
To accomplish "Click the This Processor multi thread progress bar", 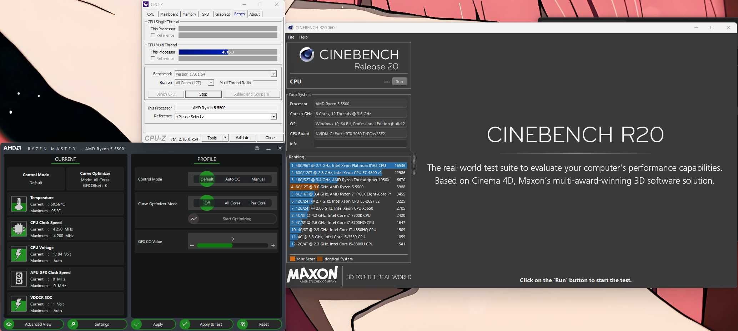I will click(228, 52).
